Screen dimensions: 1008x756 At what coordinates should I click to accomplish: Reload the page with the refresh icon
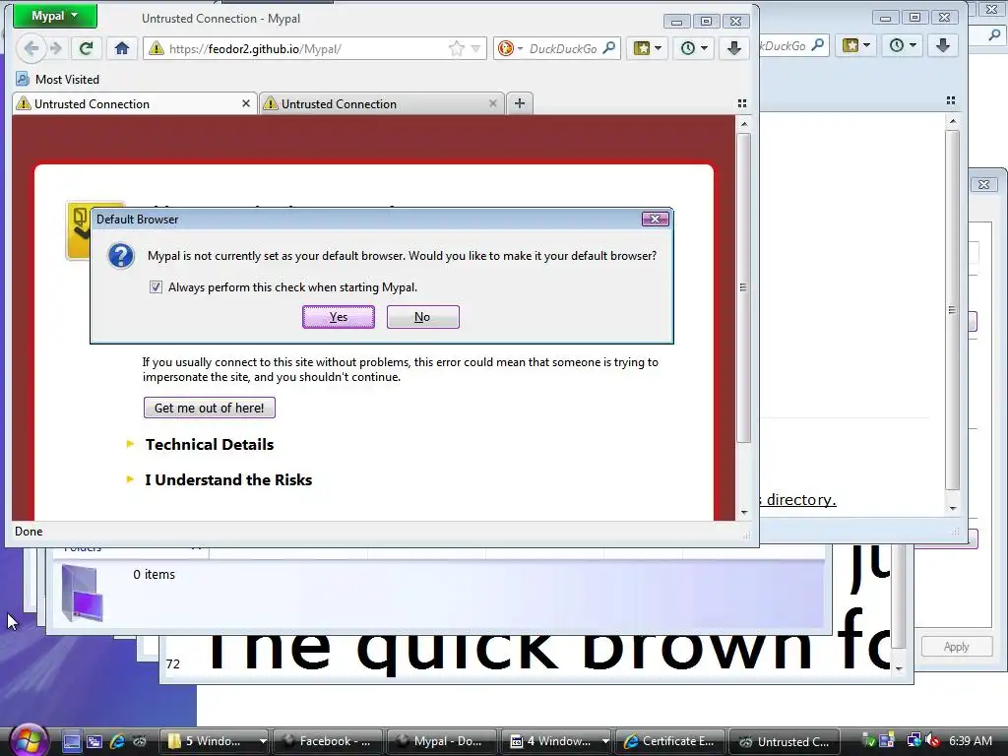86,48
